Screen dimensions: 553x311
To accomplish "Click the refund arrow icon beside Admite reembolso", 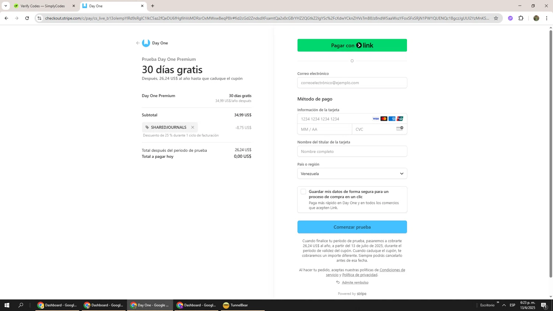I will 338,283.
